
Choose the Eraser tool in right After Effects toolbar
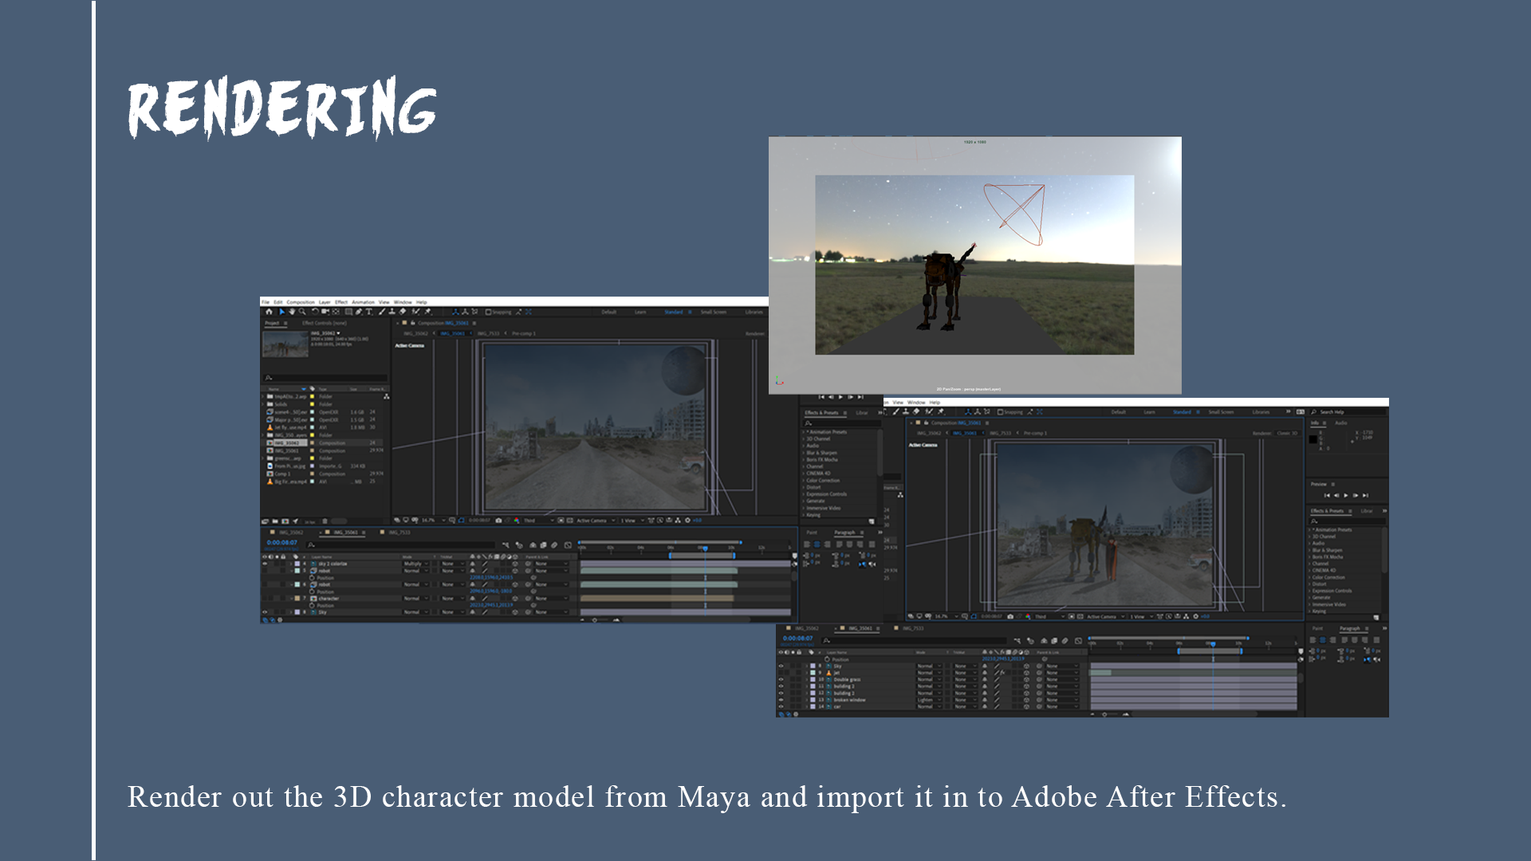tap(916, 412)
